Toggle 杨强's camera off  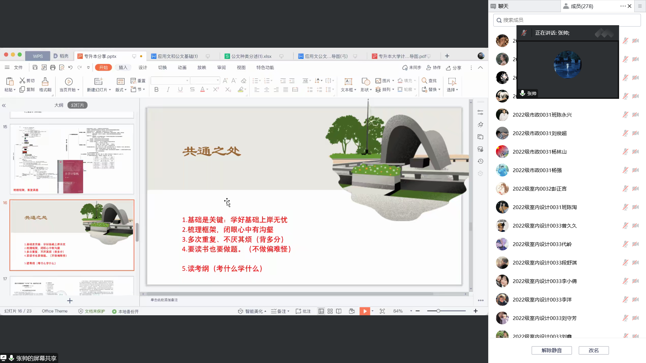click(x=636, y=170)
